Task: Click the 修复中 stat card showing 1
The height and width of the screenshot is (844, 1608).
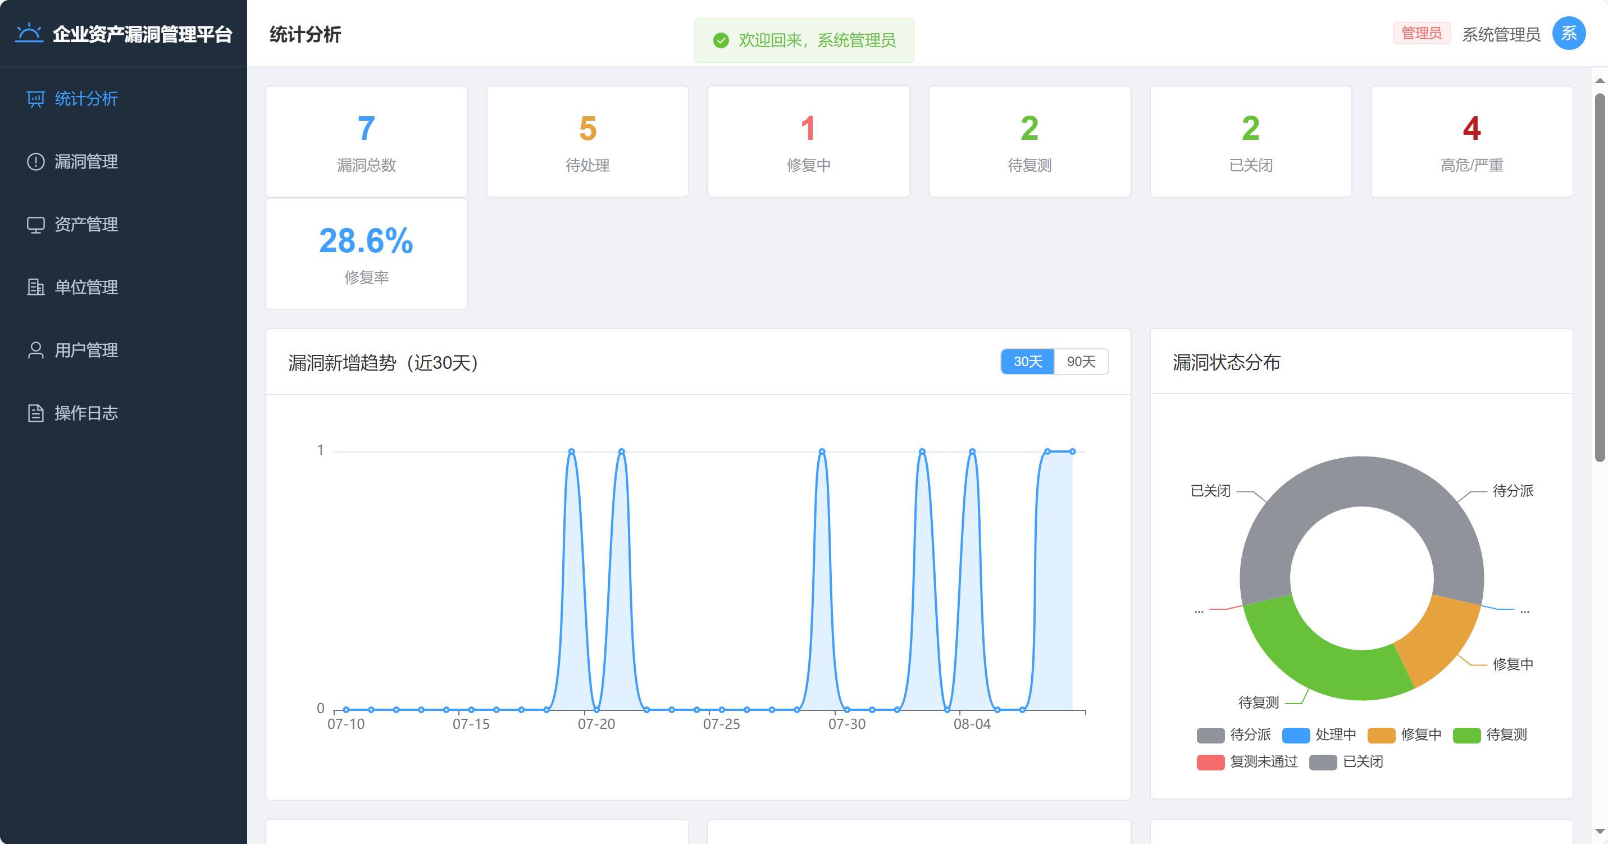Action: (808, 142)
